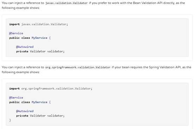This screenshot has width=195, height=129.
Task: Click the inline javax.validation.Validator code reference
Action: (x=67, y=3)
